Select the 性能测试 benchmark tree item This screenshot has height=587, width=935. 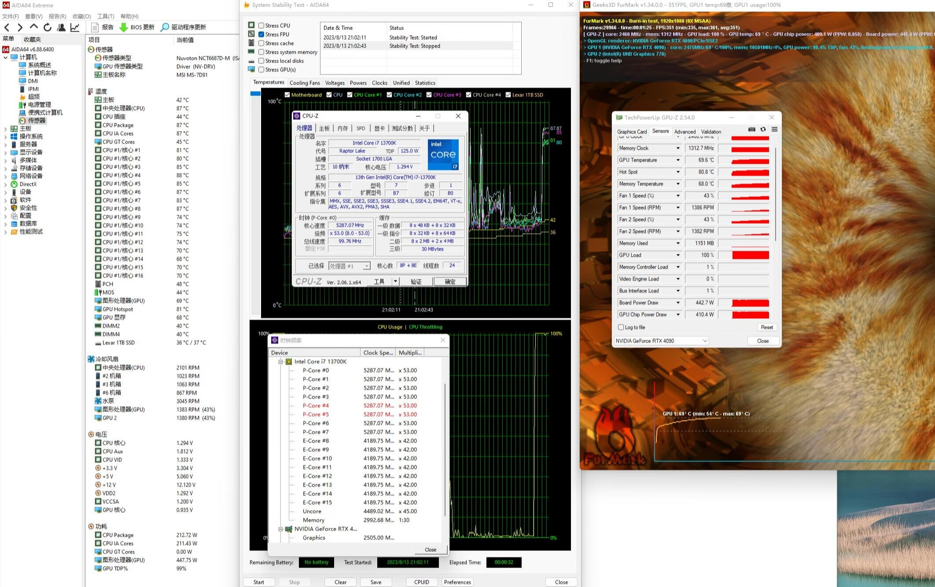(27, 232)
